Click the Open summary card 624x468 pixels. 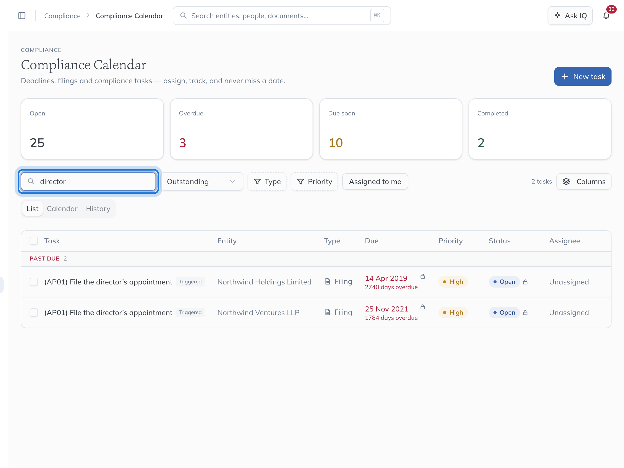pos(92,129)
